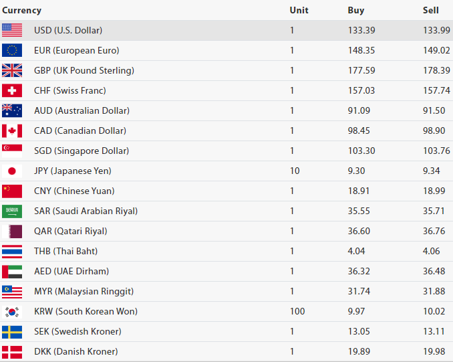This screenshot has height=362, width=453.
Task: Click the Japanese flag icon
Action: pos(12,171)
